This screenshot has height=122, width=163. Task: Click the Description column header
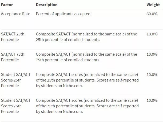pyautogui.click(x=47, y=5)
